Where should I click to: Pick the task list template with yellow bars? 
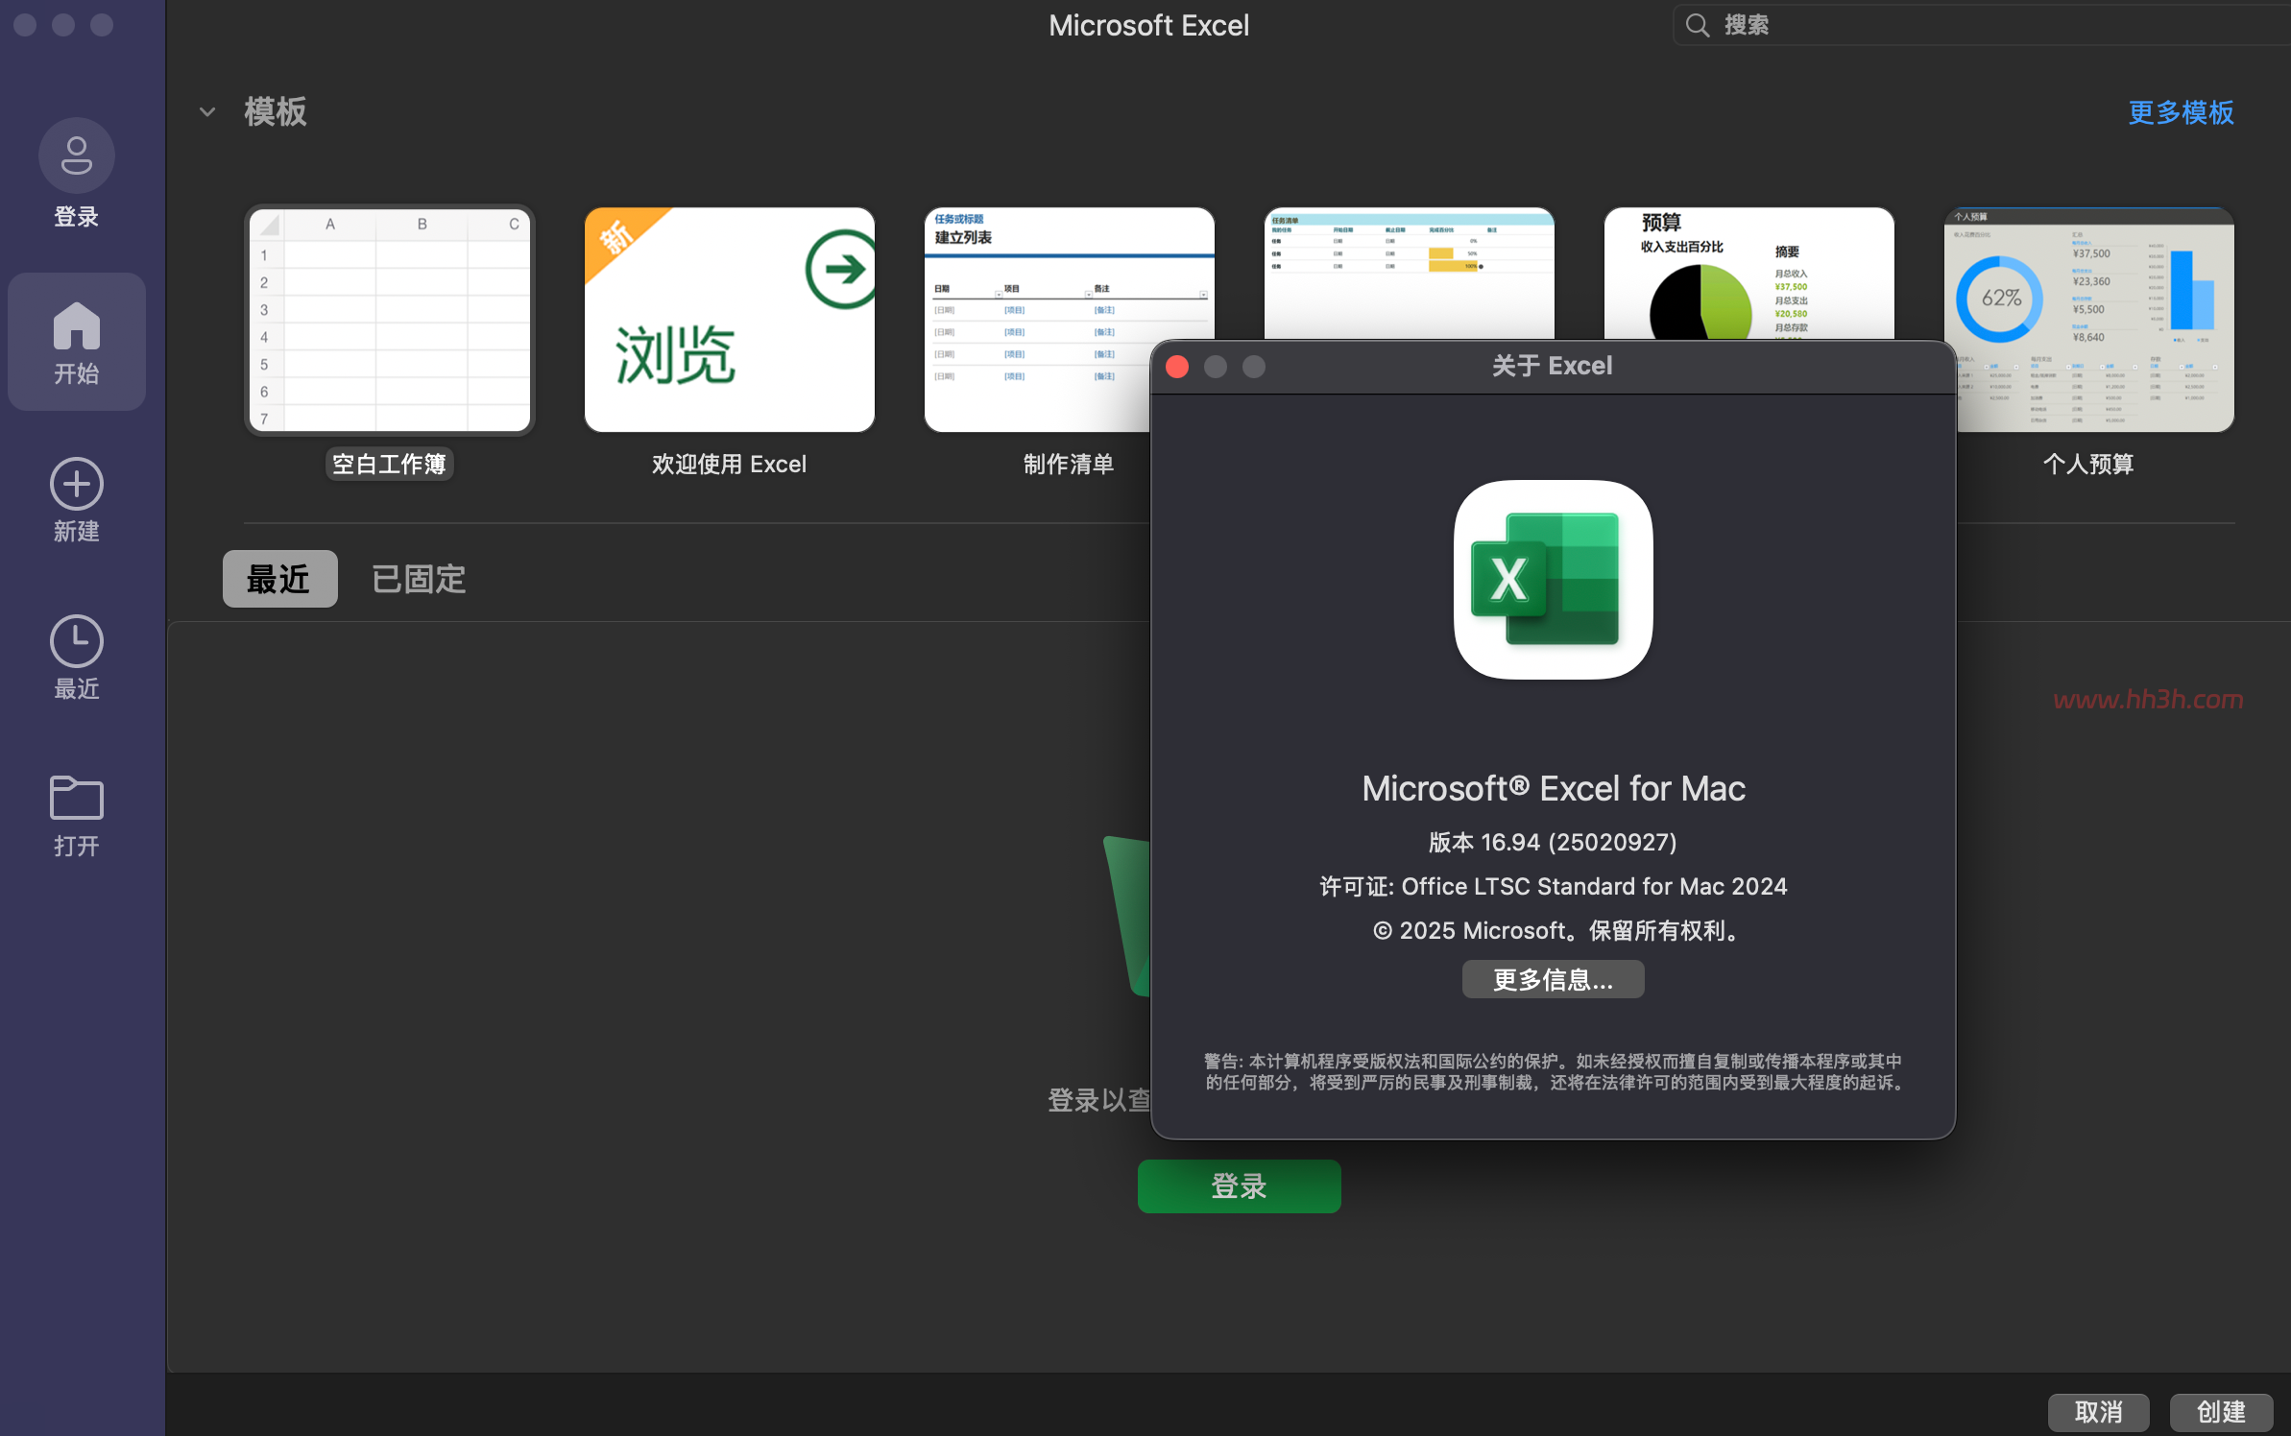coord(1409,274)
